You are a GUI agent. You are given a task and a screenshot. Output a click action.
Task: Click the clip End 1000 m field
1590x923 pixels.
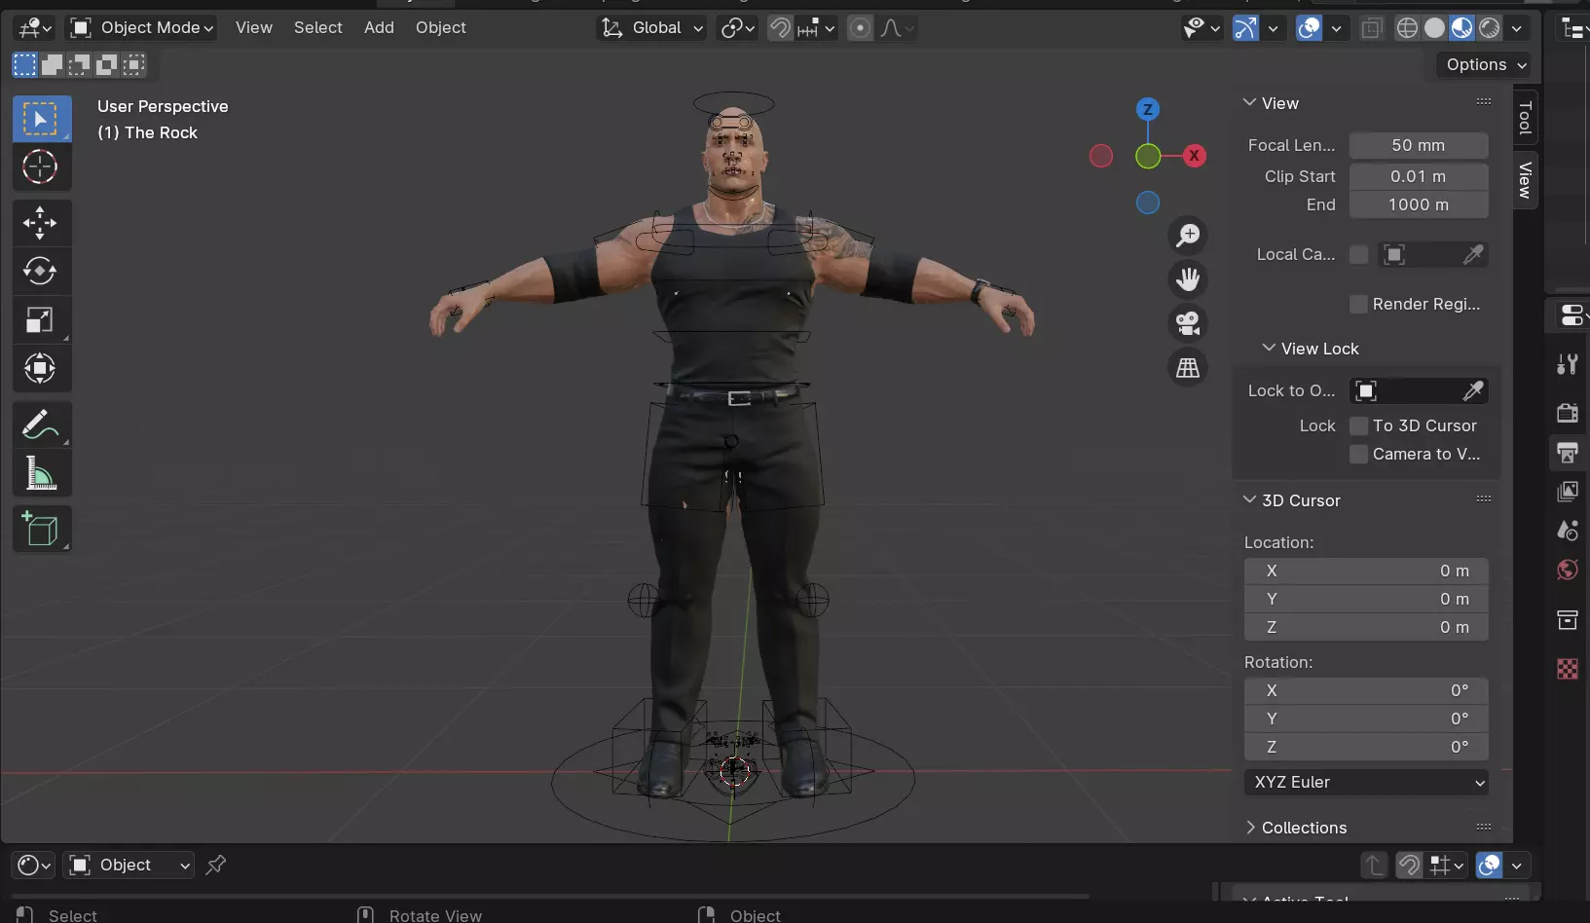(1419, 204)
